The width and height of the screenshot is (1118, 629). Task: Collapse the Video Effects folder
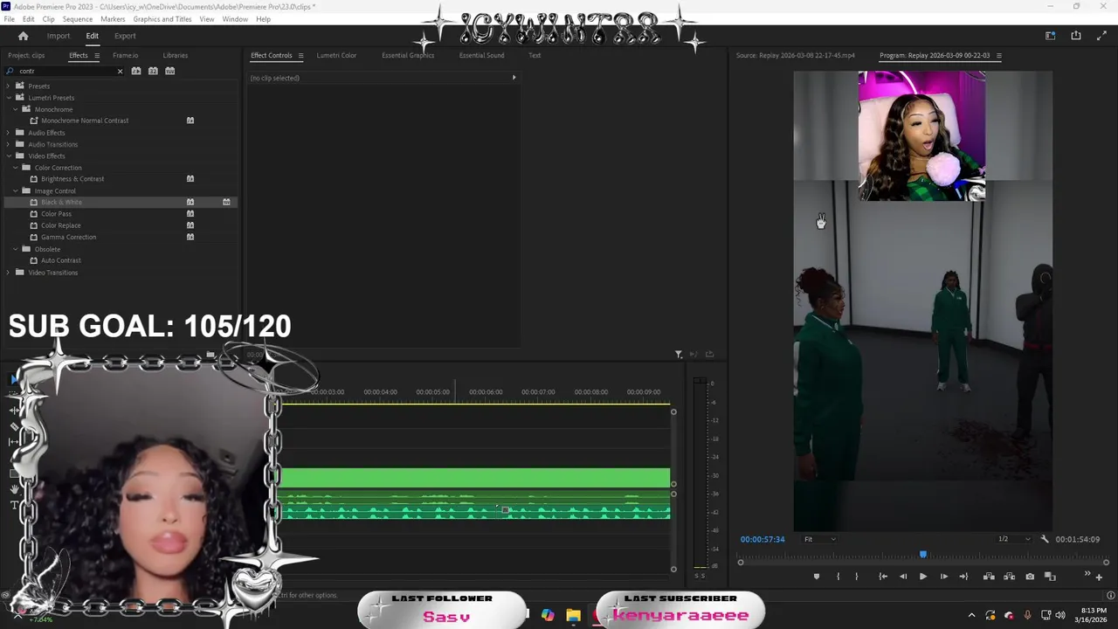(x=8, y=156)
